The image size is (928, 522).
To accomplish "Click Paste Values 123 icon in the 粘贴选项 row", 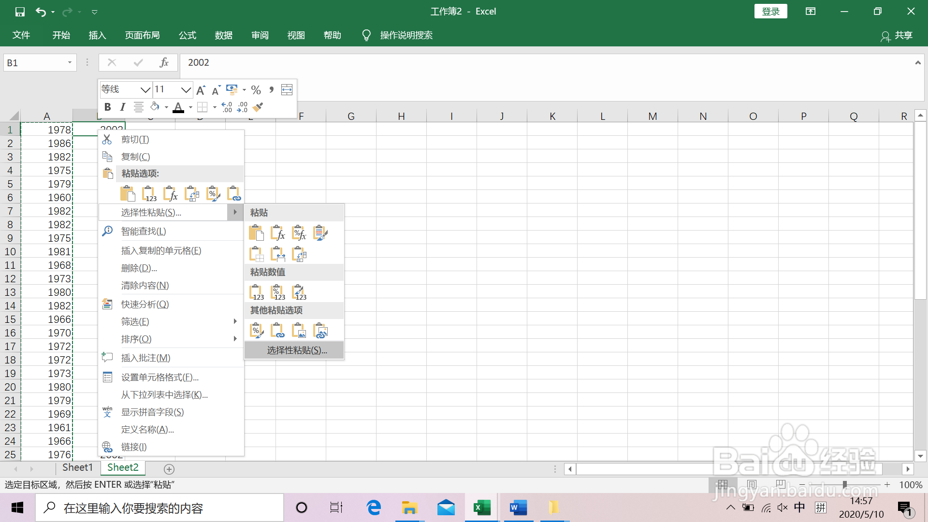I will [149, 194].
